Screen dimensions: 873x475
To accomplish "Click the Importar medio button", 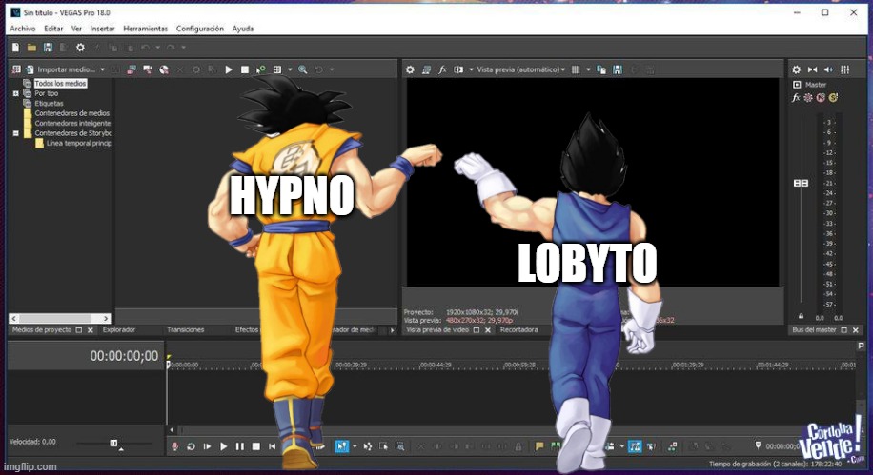I will coord(61,69).
